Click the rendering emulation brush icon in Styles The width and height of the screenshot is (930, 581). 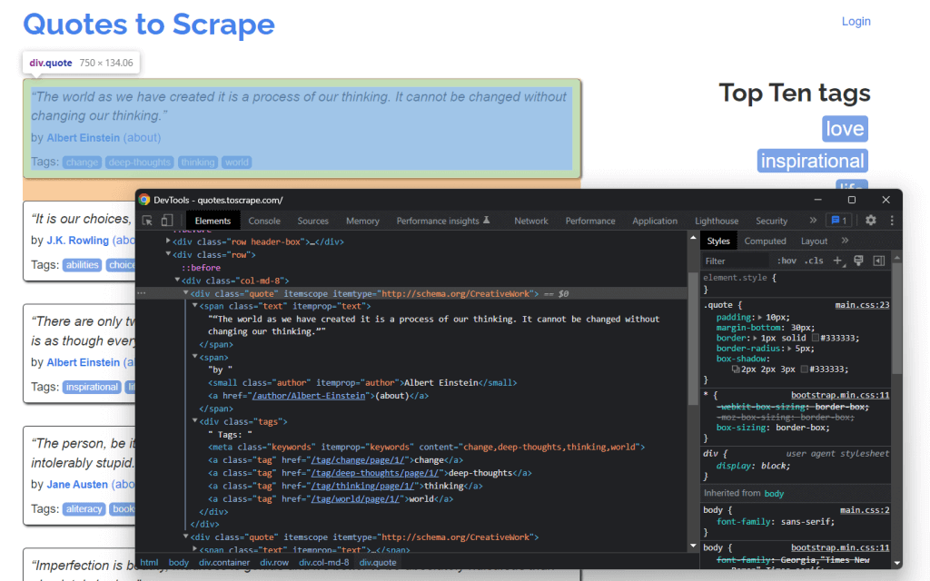pos(858,261)
